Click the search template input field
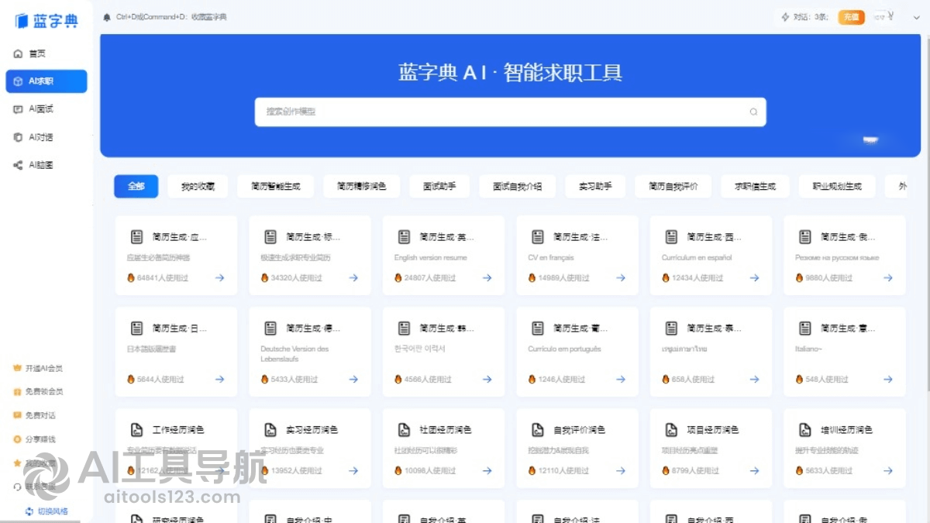This screenshot has height=523, width=930. coord(511,112)
